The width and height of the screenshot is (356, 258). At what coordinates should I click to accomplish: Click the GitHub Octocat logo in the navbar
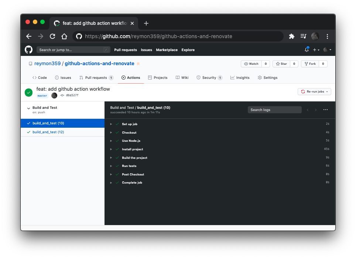click(28, 49)
